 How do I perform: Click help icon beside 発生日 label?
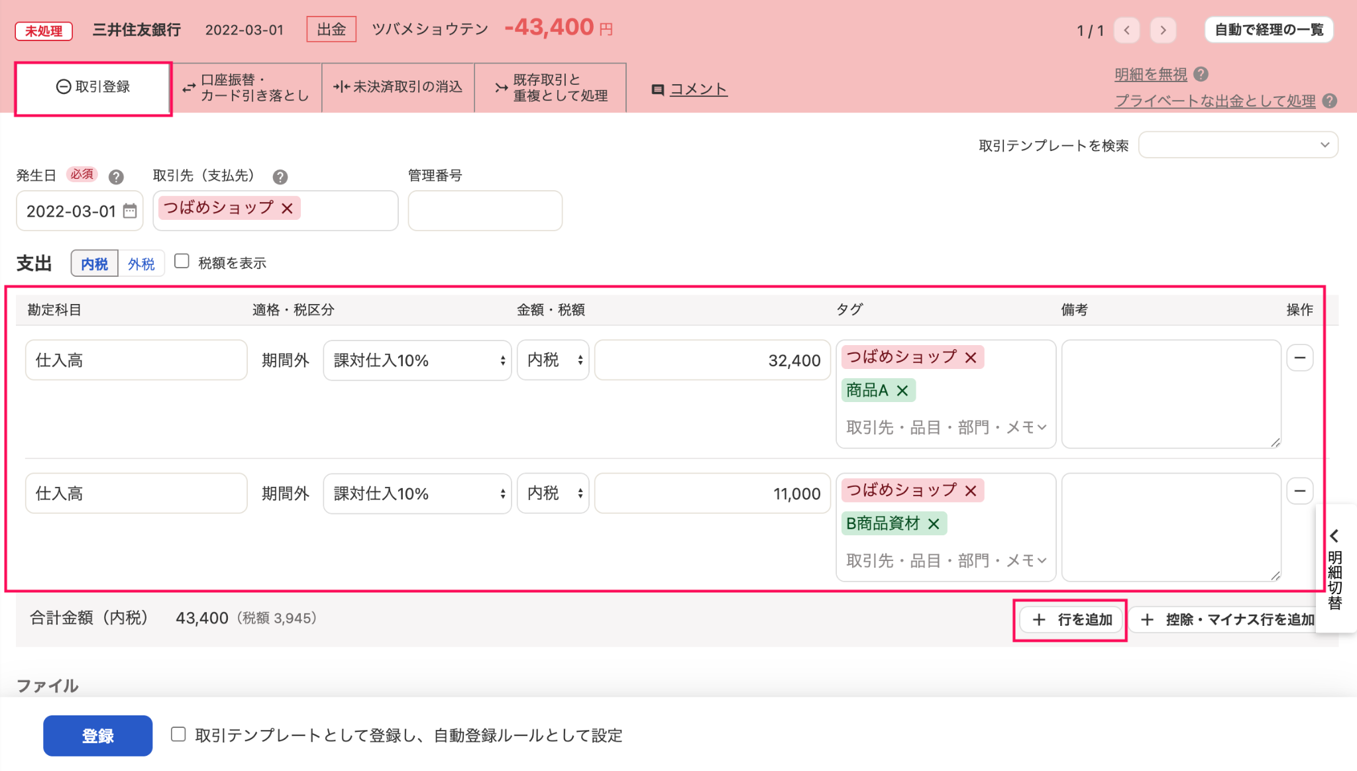(x=116, y=177)
